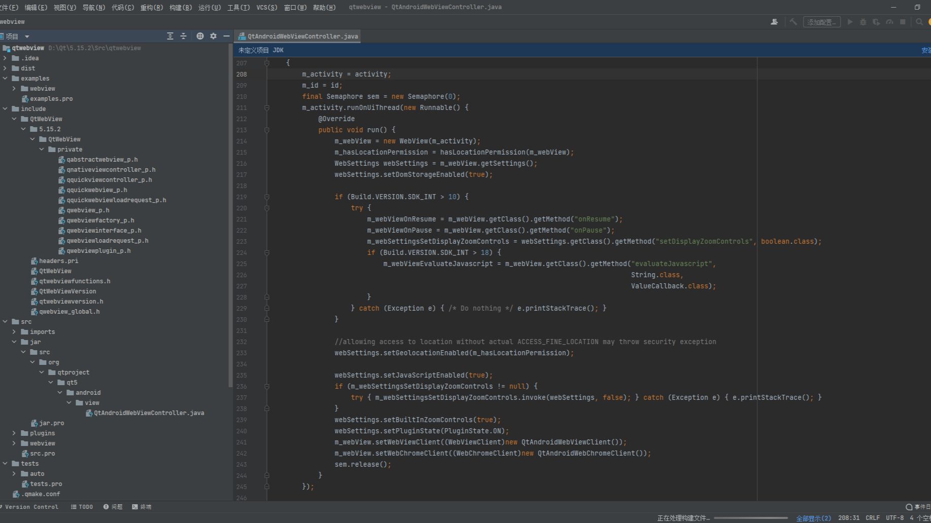This screenshot has width=931, height=523.
Task: Fold the if block at line 236
Action: [267, 387]
